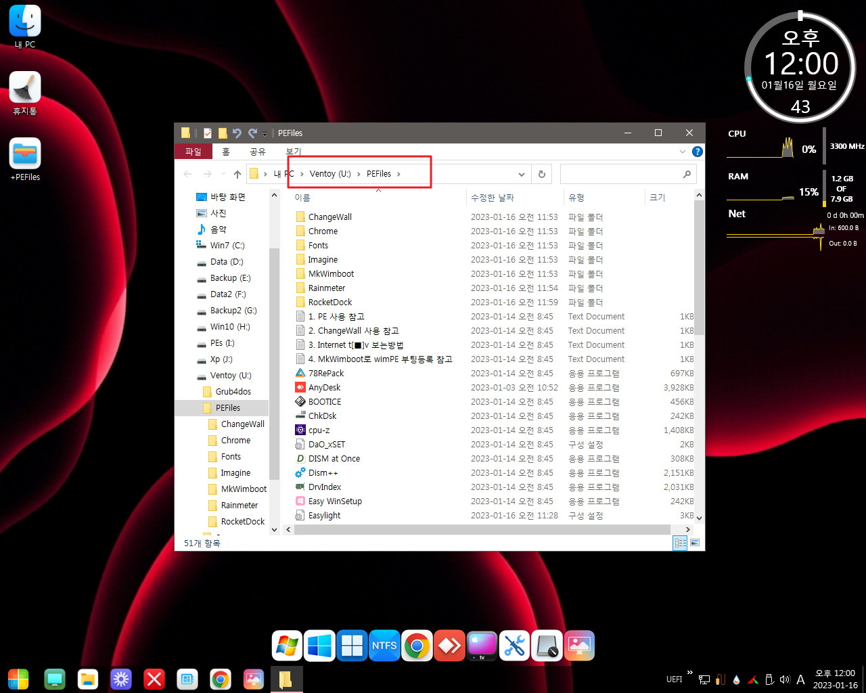866x693 pixels.
Task: Click the New Folder icon in title bar
Action: 222,133
